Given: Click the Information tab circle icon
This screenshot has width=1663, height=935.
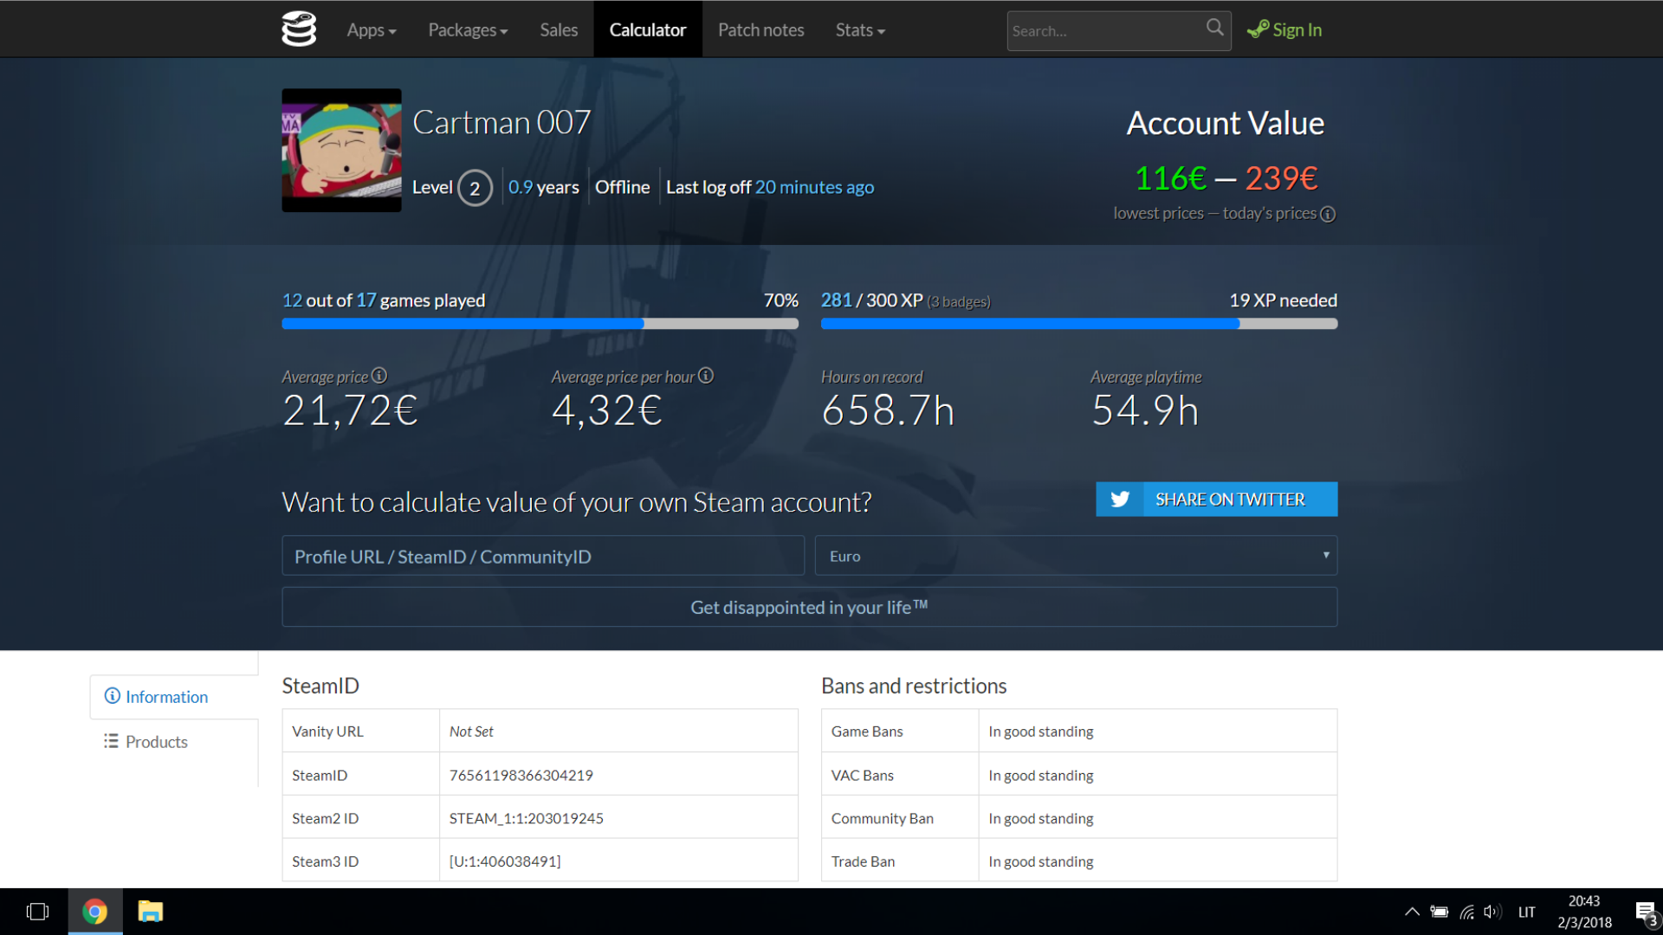Looking at the screenshot, I should coord(112,696).
